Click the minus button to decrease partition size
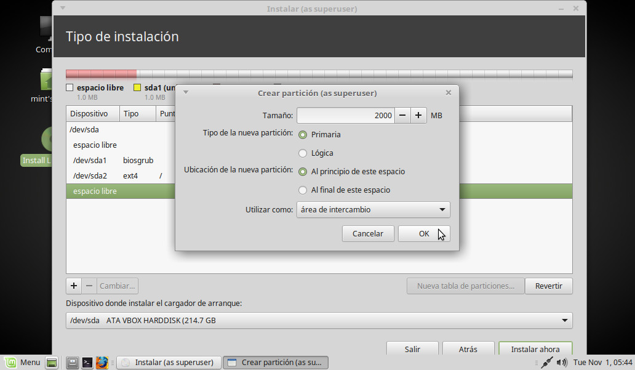Image resolution: width=635 pixels, height=370 pixels. (x=402, y=115)
